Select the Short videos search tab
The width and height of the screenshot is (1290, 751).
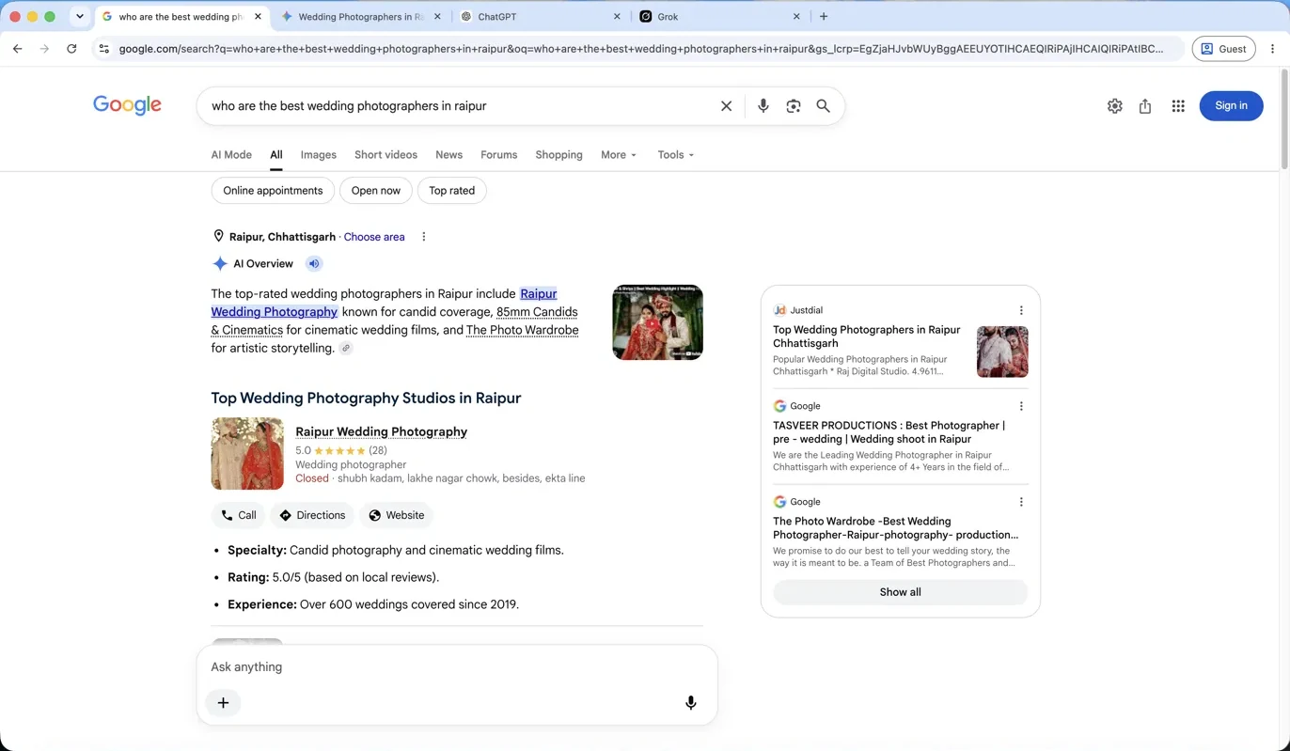point(385,155)
